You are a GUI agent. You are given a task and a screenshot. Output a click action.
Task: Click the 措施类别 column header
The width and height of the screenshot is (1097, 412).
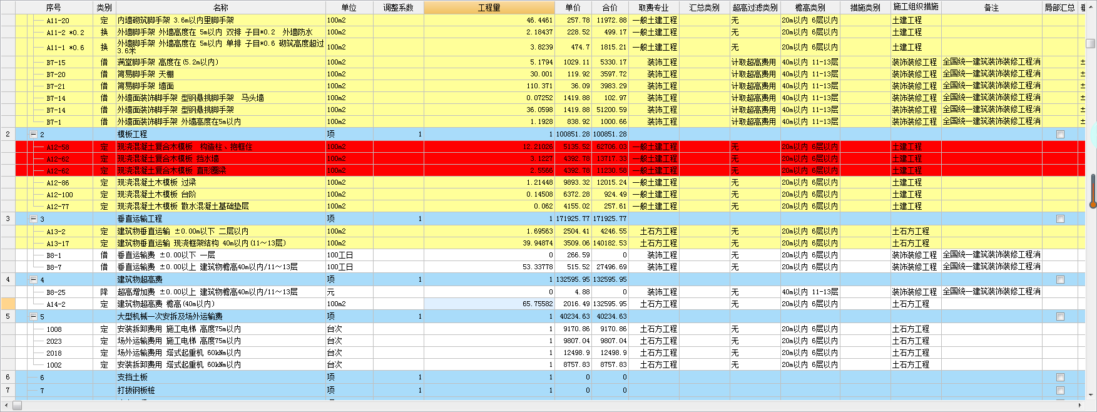[x=865, y=8]
